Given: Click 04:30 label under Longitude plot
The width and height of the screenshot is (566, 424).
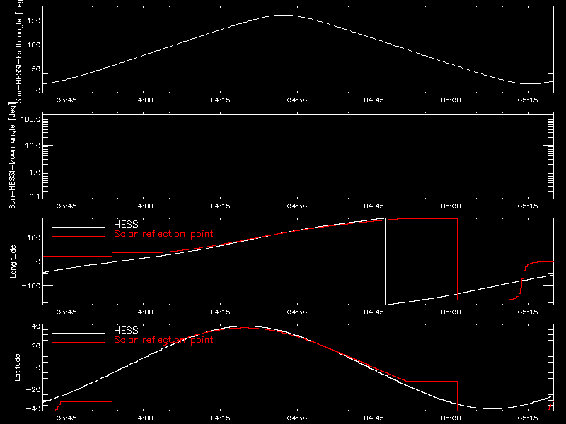Looking at the screenshot, I should (297, 312).
